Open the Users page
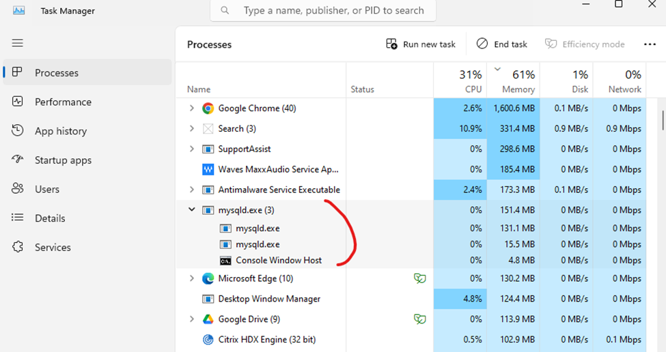This screenshot has width=666, height=352. pos(87,189)
